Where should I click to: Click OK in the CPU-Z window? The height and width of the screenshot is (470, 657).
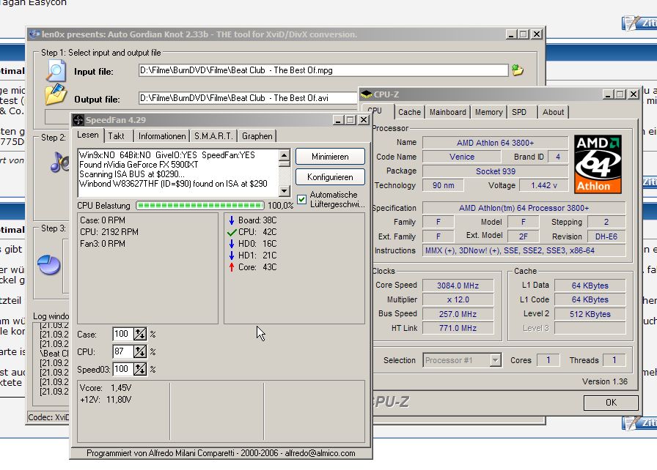point(610,403)
